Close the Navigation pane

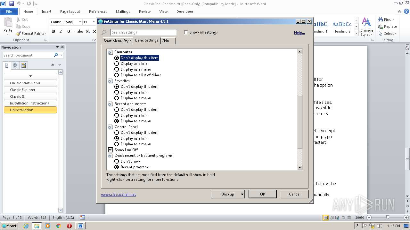coord(62,47)
